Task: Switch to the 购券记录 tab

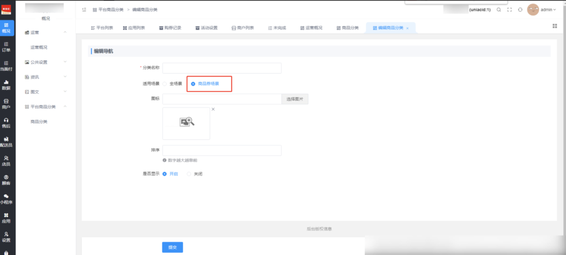Action: pos(170,28)
